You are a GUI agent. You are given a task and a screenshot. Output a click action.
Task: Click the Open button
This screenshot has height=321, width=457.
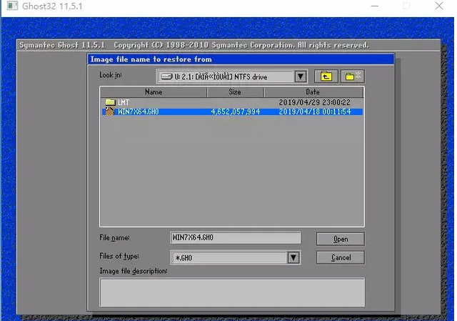tap(341, 239)
